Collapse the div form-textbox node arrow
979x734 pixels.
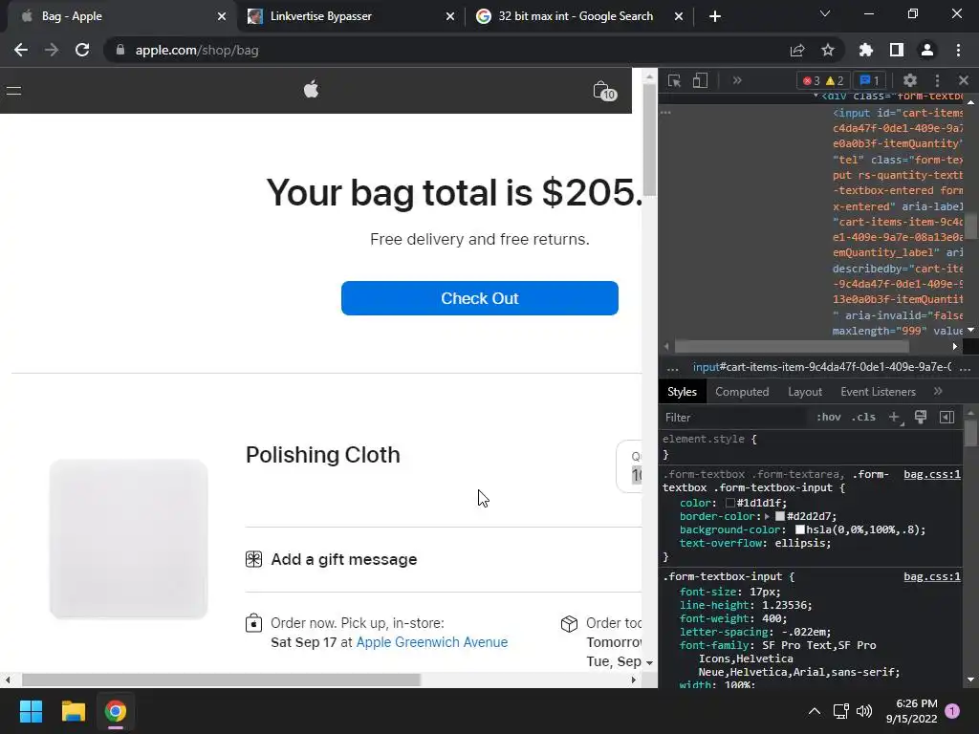816,97
